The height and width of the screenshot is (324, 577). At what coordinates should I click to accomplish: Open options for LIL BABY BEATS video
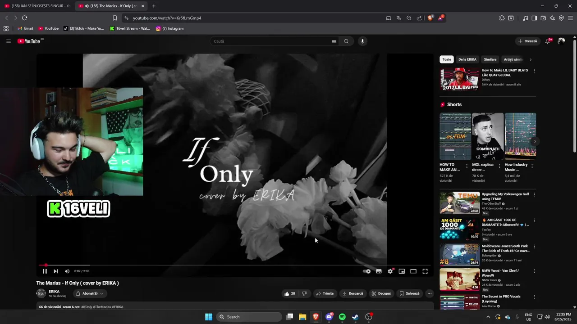(534, 71)
